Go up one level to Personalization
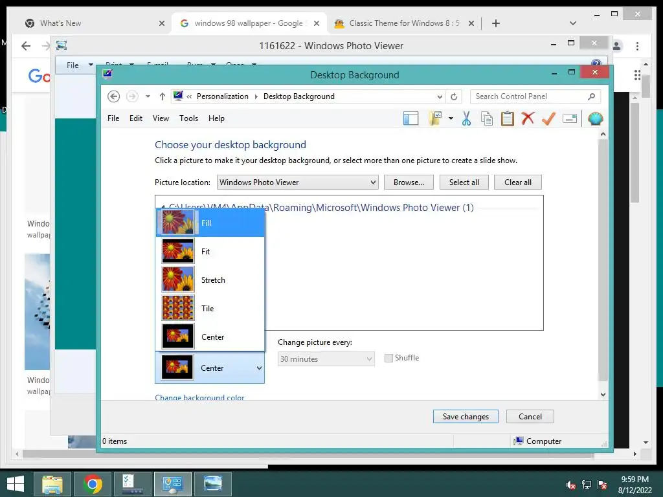This screenshot has height=497, width=663. [163, 96]
